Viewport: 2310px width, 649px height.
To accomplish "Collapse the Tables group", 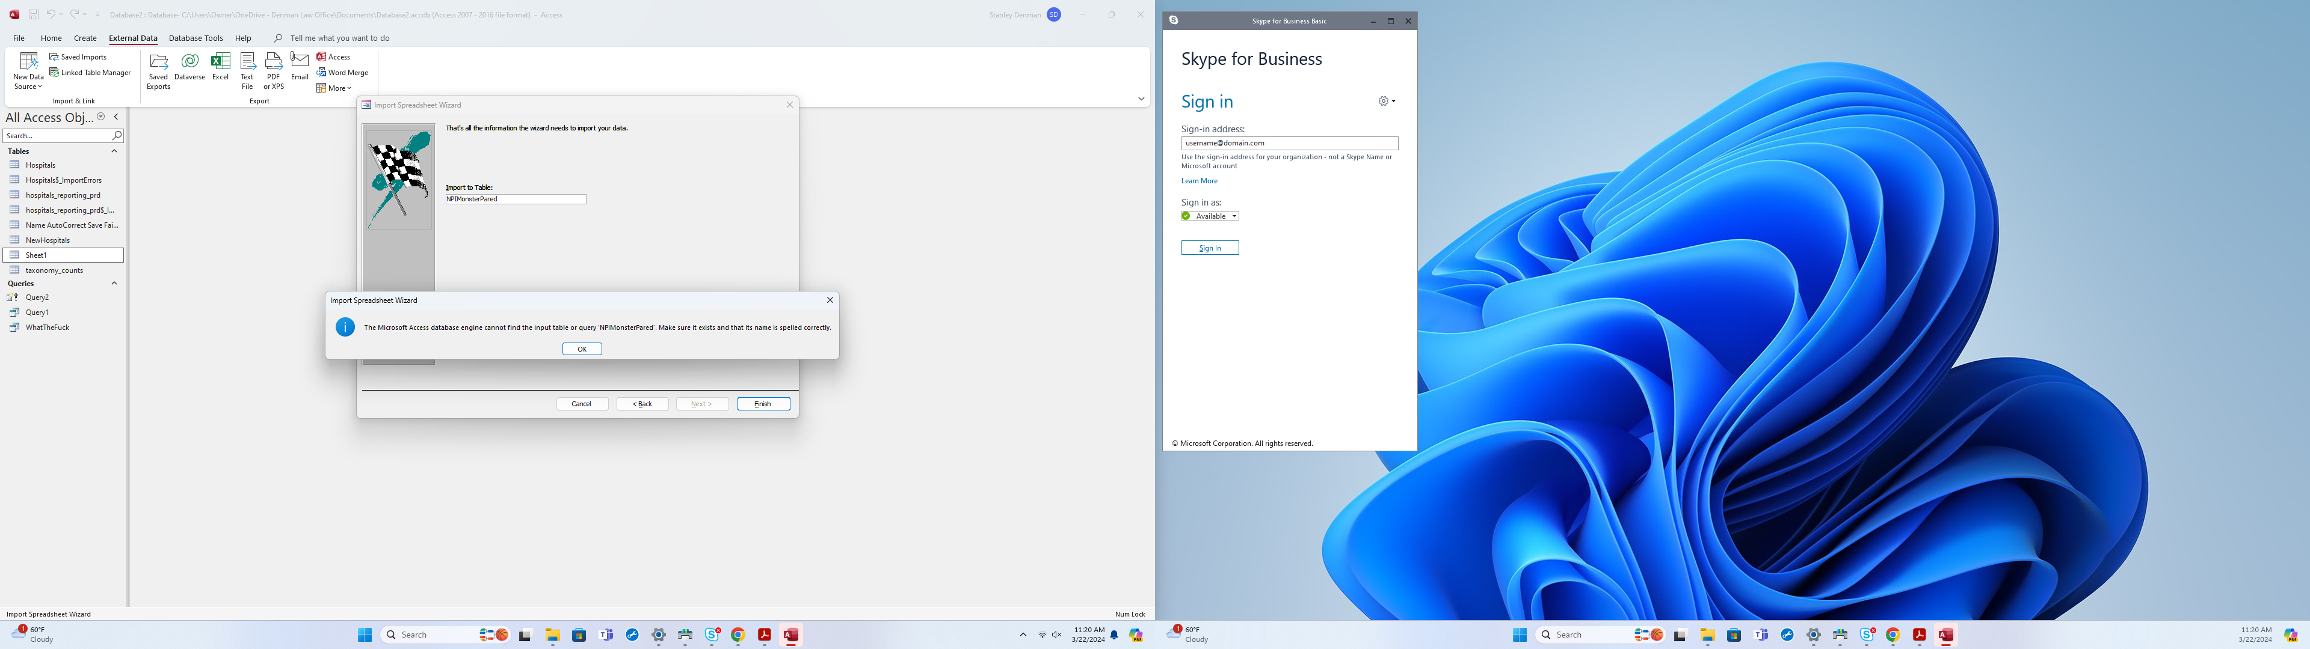I will [114, 151].
